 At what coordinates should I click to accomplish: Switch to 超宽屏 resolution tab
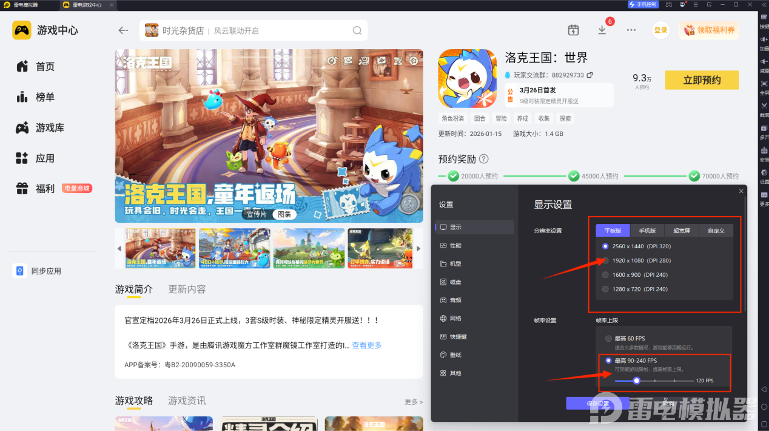[682, 231]
